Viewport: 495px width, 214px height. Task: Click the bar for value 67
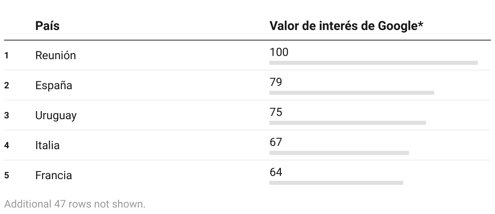[x=339, y=153]
